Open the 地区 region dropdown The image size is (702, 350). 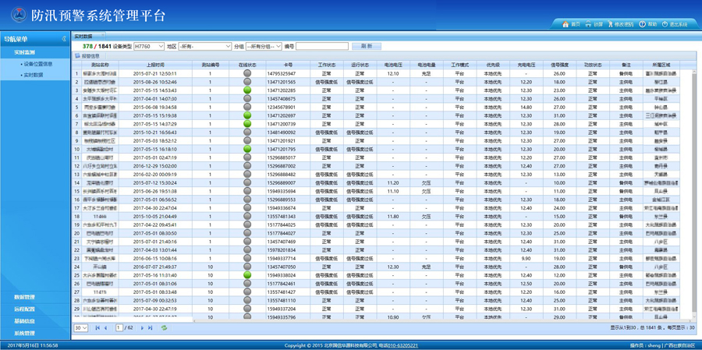[204, 46]
